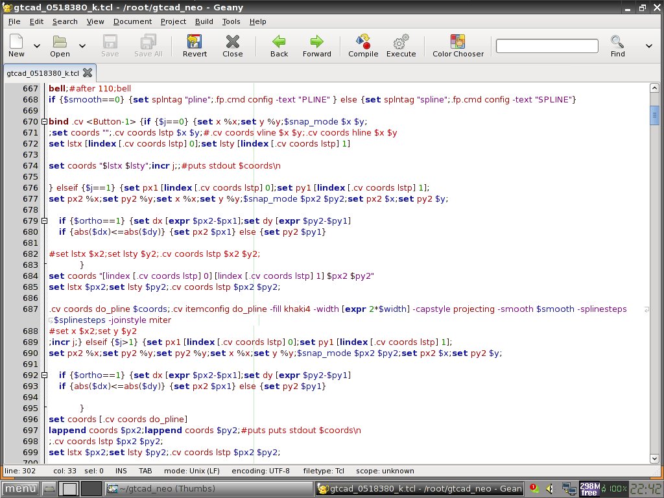Collapse the code fold at line 670

44,121
